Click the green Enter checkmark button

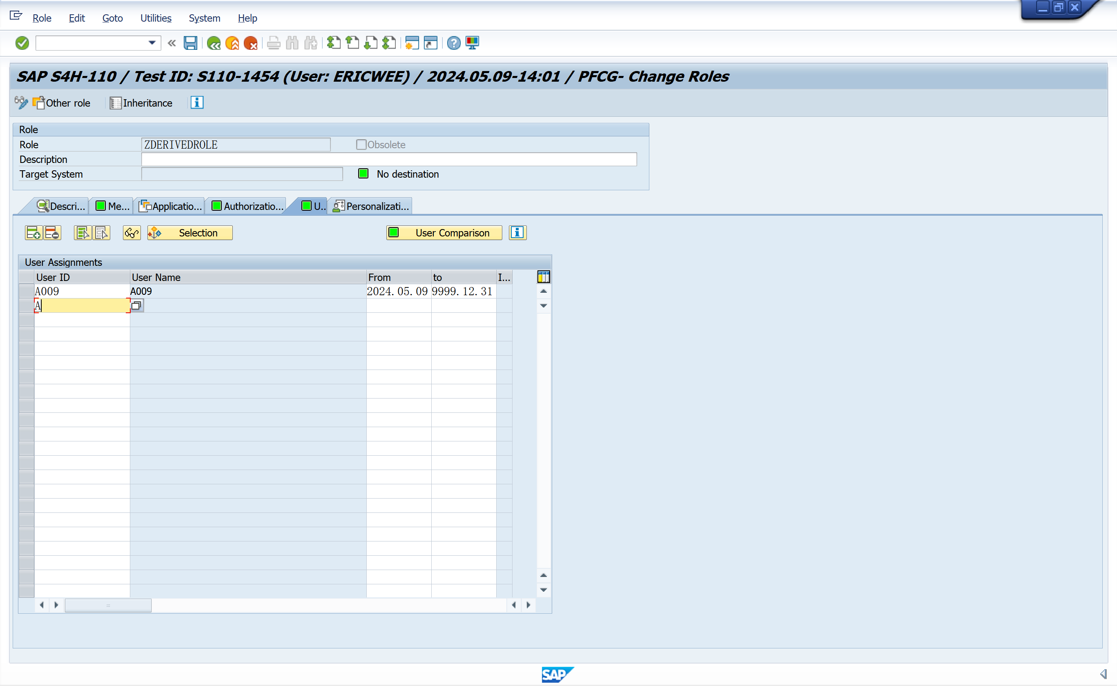pyautogui.click(x=22, y=43)
